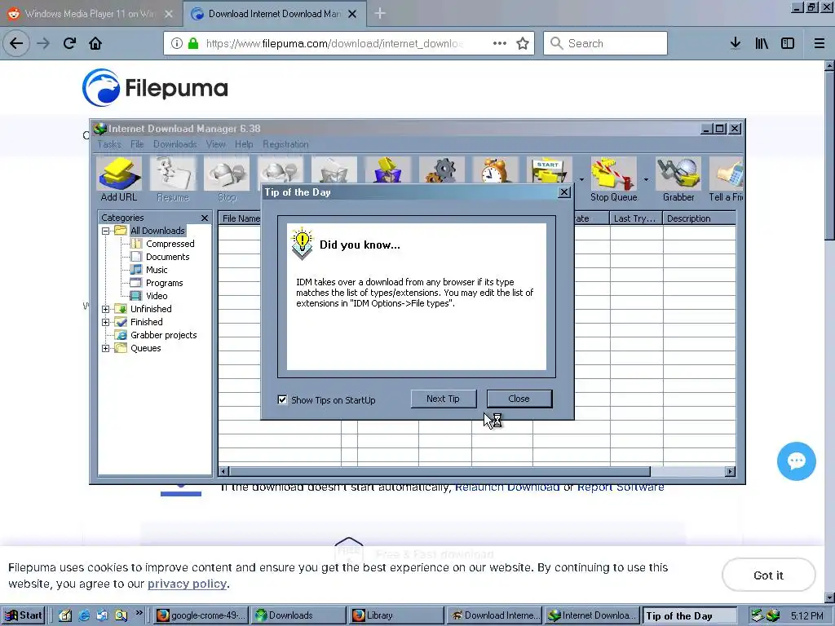Click the Delete trash bin toolbar icon
This screenshot has height=626, width=835.
point(334,170)
